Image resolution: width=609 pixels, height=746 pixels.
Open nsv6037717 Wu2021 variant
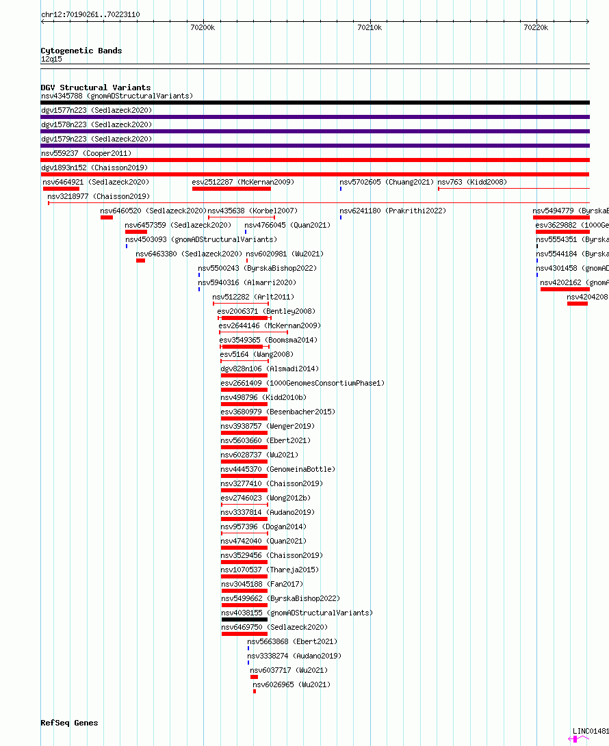coord(289,670)
